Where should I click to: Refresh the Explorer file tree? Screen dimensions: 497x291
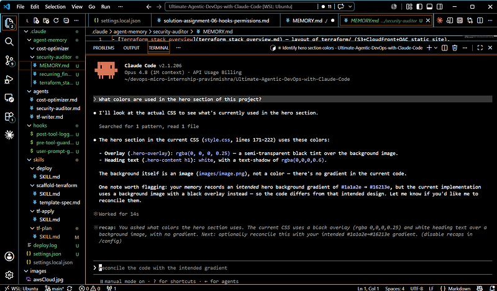point(56,21)
